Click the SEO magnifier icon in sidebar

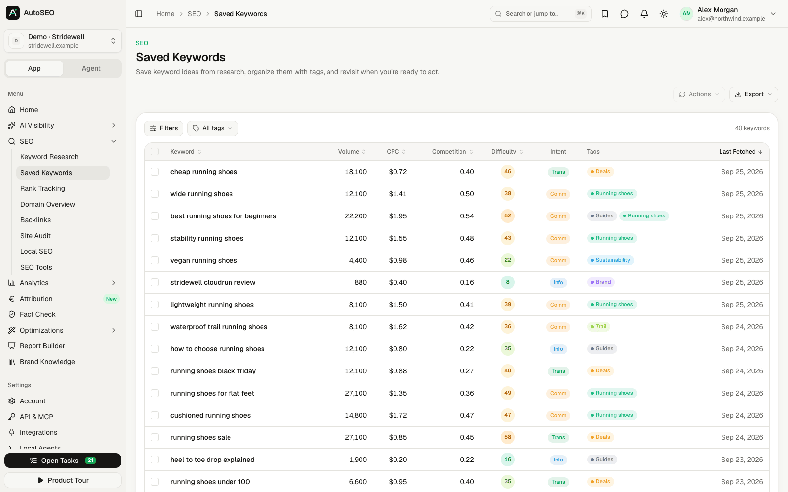(12, 141)
